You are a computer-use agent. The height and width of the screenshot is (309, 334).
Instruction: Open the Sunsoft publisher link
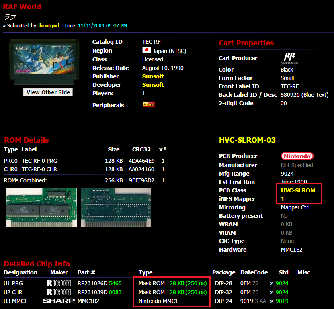coord(153,76)
